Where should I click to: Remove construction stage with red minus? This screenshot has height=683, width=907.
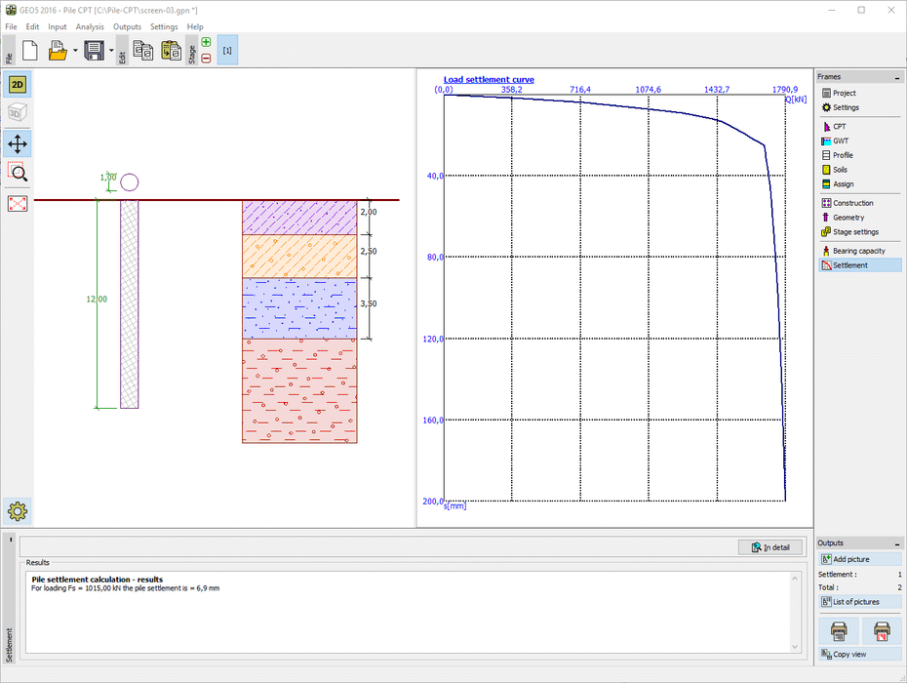coord(206,58)
